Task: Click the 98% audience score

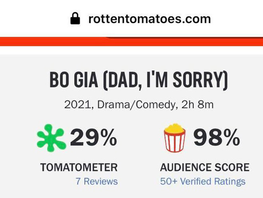Action: pyautogui.click(x=216, y=138)
